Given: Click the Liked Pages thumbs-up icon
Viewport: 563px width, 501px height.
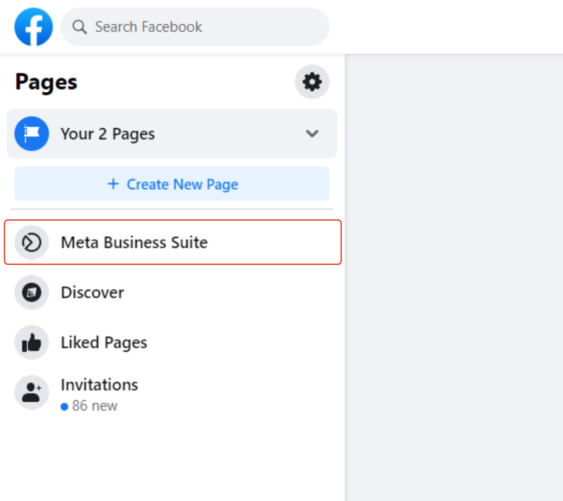Looking at the screenshot, I should [32, 342].
